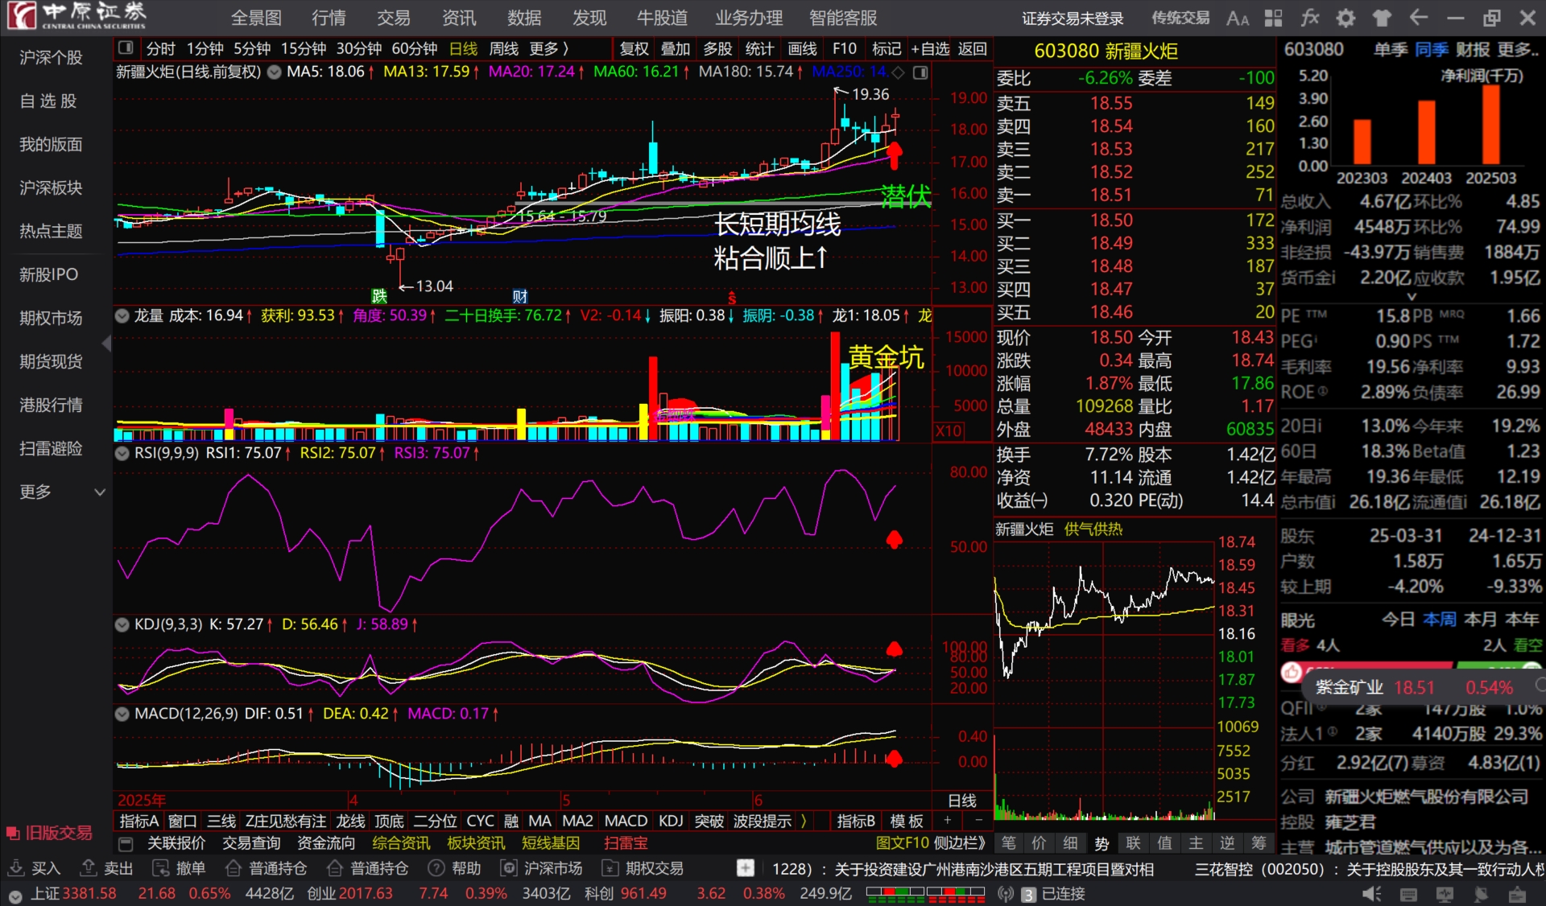Go back with the left arrow icon
Viewport: 1546px width, 906px height.
pos(1419,18)
